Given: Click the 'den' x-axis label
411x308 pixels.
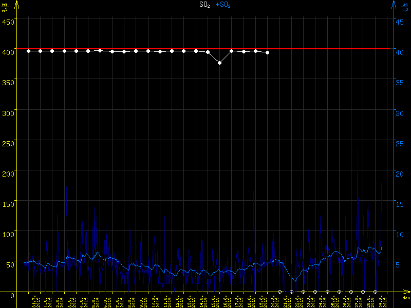Looking at the screenshot, I should coord(405,298).
